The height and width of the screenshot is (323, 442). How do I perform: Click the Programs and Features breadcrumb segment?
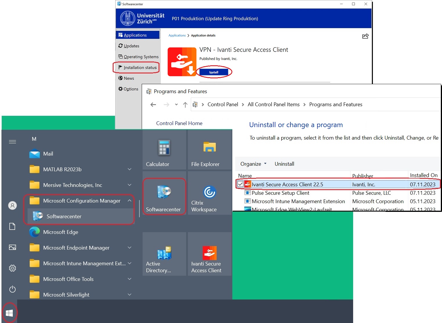pos(336,104)
